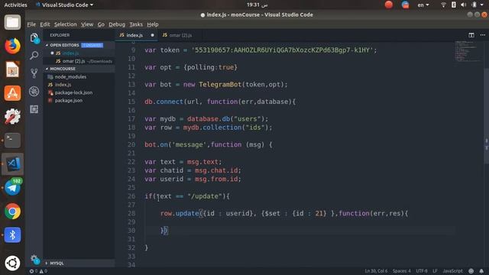Split the editor to the right
Viewport: 489px width, 275px height.
coord(471,35)
